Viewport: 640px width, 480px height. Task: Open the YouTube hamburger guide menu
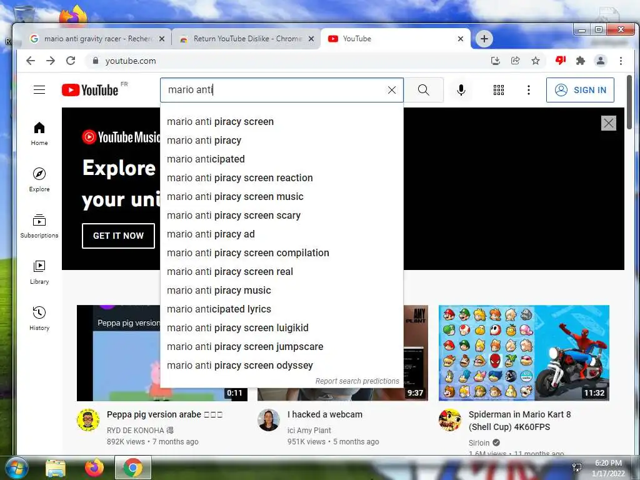click(39, 90)
